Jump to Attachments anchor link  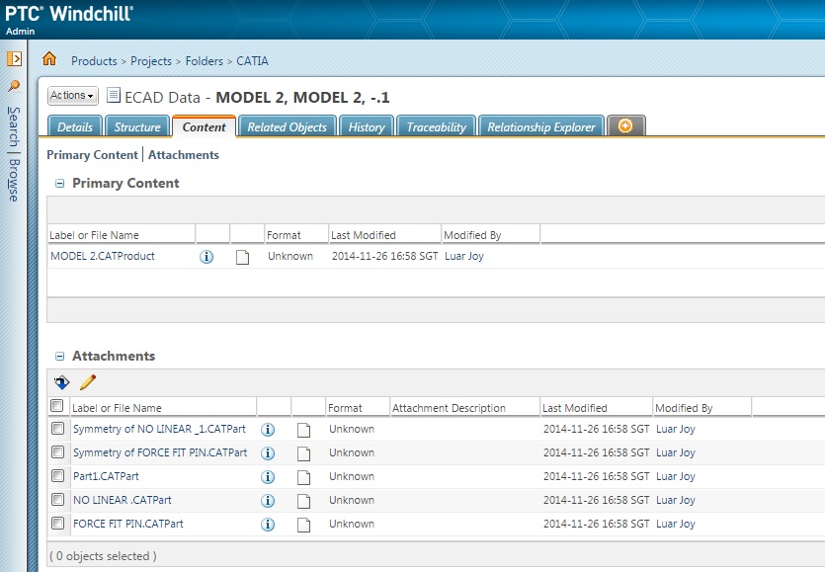pyautogui.click(x=184, y=155)
